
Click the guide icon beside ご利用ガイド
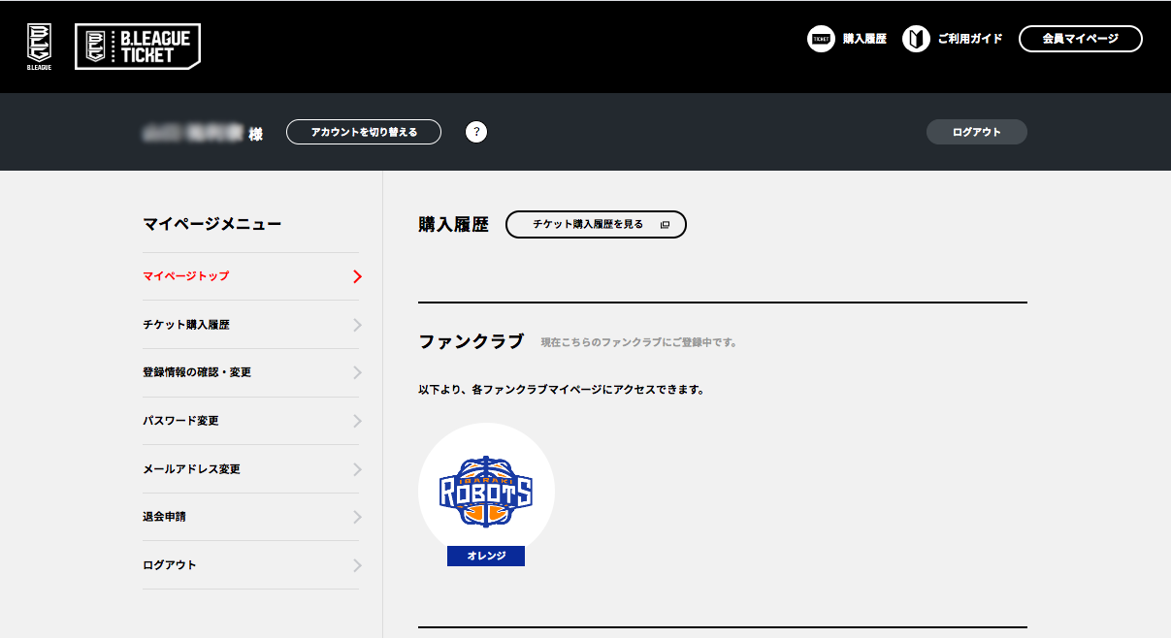916,39
